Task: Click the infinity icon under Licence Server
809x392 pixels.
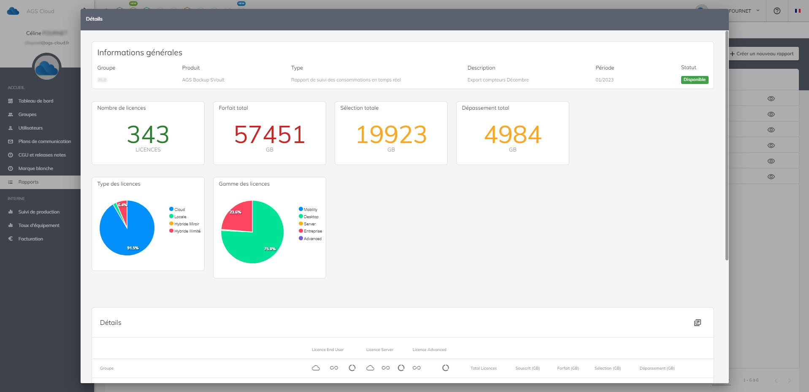Action: (386, 368)
